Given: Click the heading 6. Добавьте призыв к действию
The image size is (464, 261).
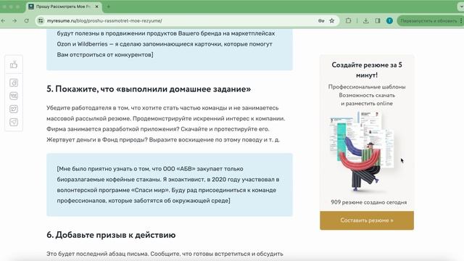Looking at the screenshot, I should tap(111, 235).
